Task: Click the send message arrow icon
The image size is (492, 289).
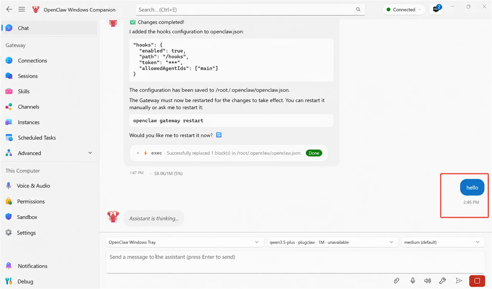Action: tap(459, 281)
